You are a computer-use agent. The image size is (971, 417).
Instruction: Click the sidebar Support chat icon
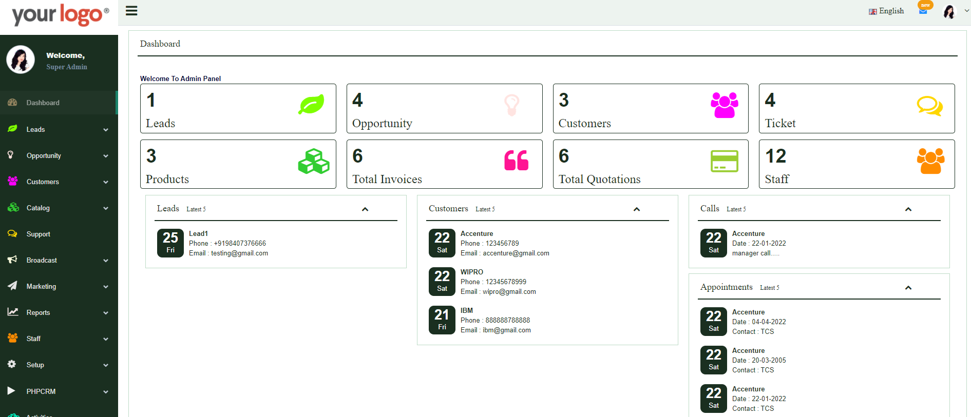coord(12,233)
